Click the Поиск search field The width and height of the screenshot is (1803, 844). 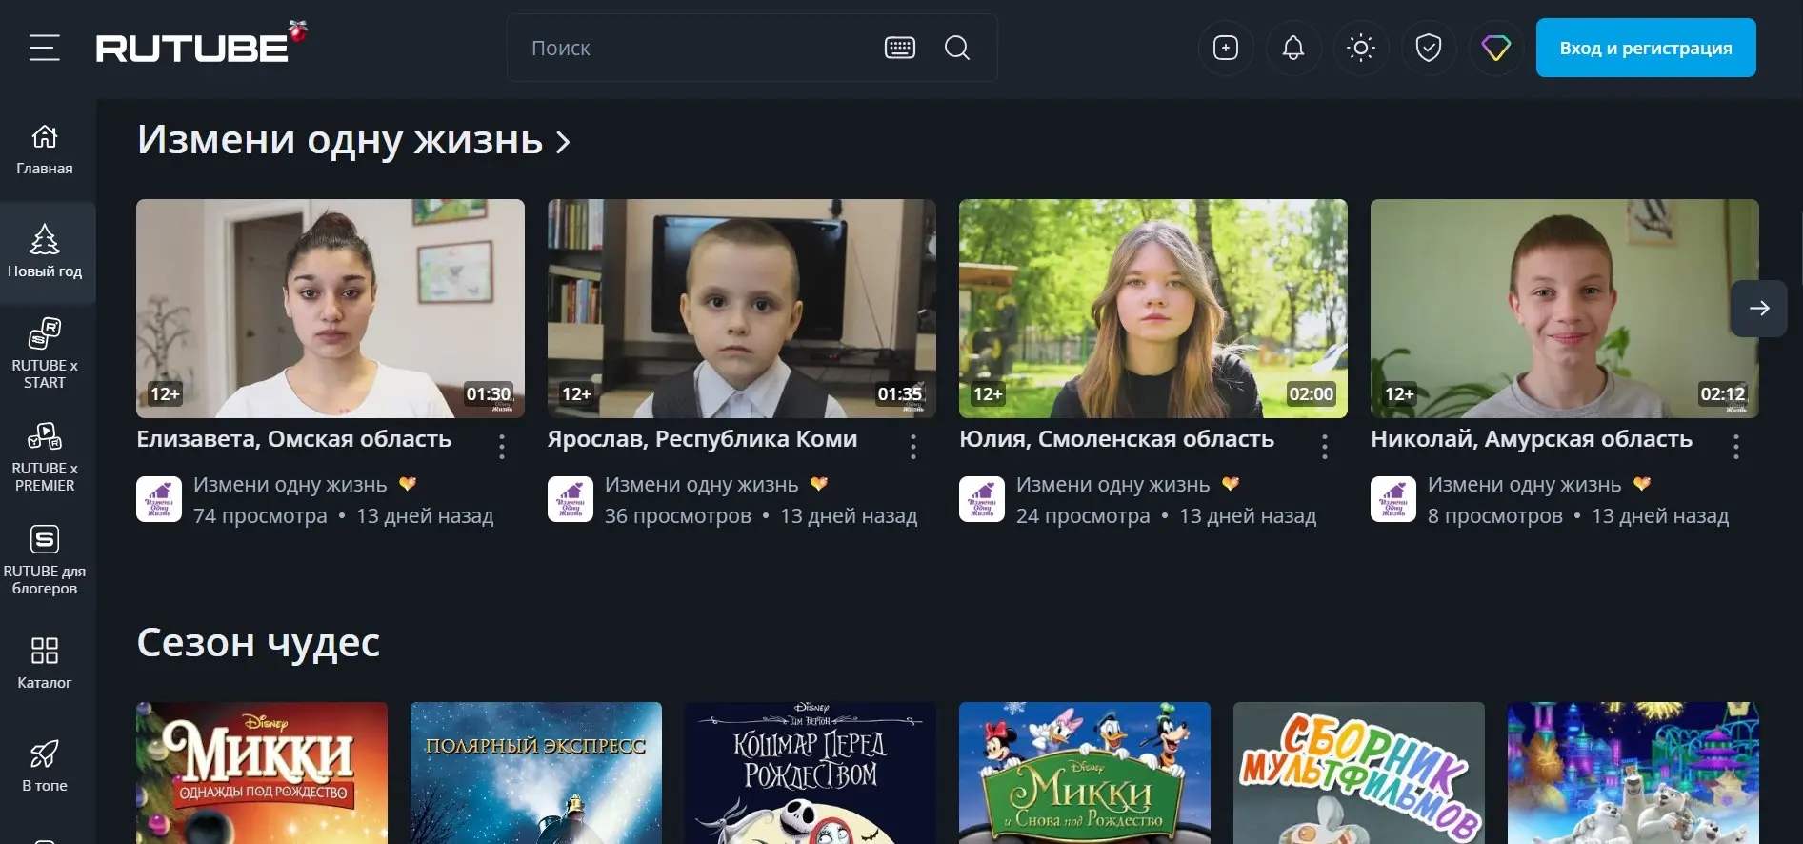[695, 48]
